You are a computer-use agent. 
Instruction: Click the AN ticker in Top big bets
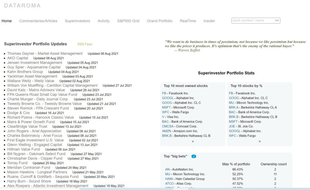tap(167, 169)
